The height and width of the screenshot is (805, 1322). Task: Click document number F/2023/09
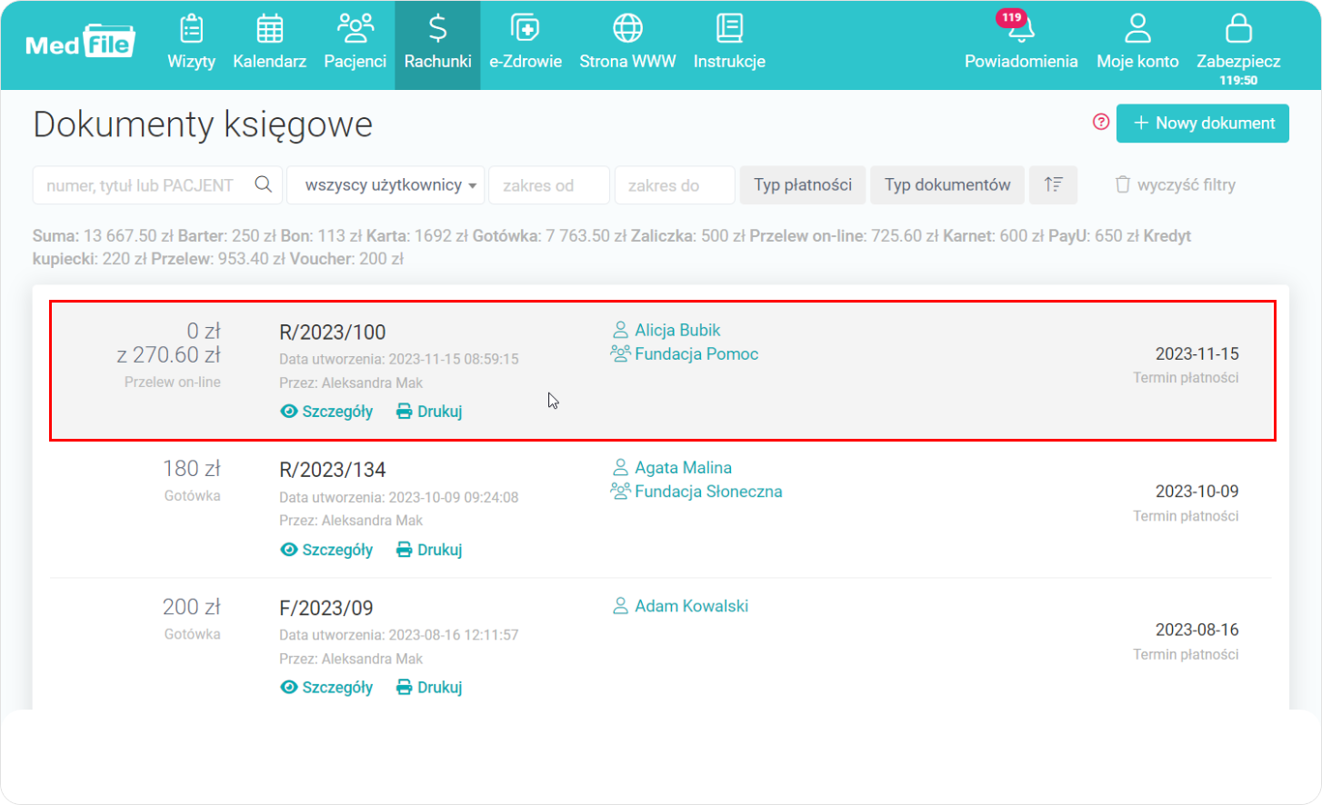tap(326, 608)
